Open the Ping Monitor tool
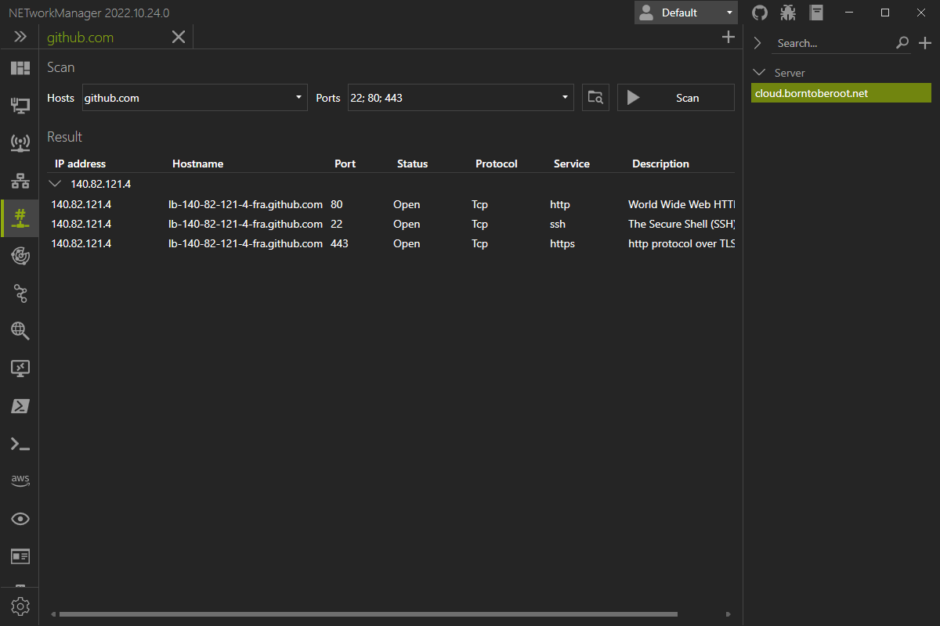Viewport: 940px width, 626px height. [20, 255]
